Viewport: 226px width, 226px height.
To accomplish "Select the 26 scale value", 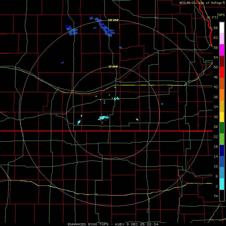I will (x=216, y=127).
